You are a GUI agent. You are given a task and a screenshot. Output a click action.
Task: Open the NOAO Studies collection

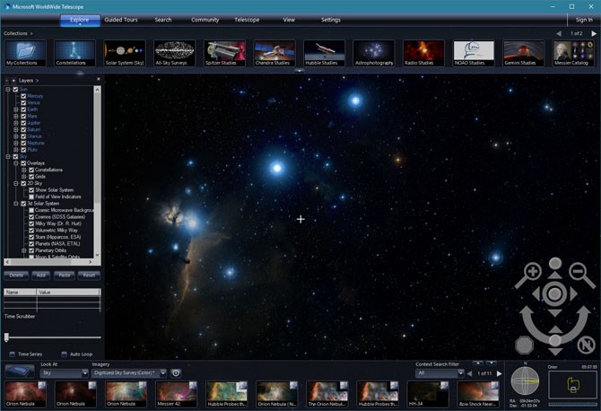tap(474, 53)
